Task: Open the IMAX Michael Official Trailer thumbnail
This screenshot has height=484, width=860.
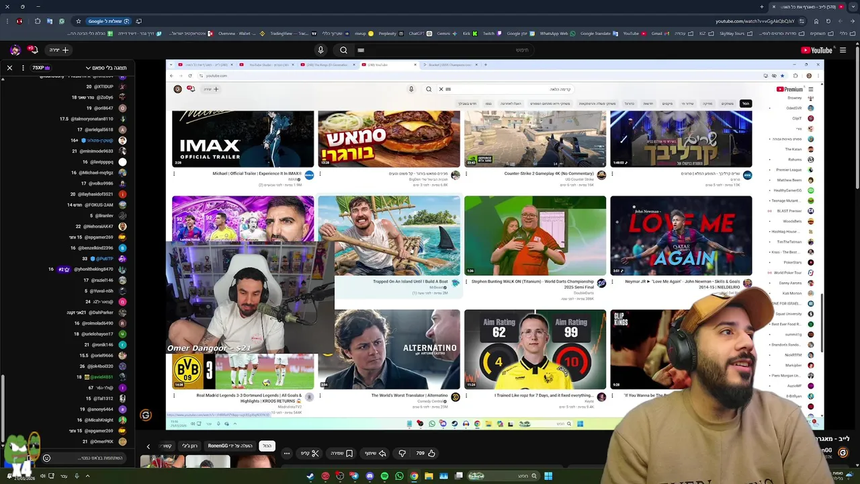Action: (243, 139)
